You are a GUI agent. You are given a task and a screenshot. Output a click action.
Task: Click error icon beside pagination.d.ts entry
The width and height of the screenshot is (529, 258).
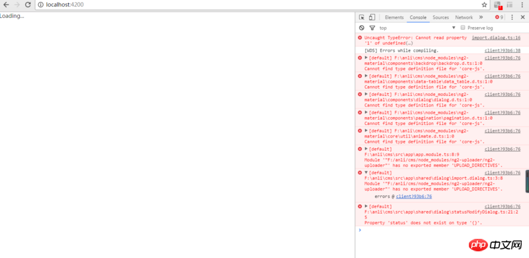360,112
